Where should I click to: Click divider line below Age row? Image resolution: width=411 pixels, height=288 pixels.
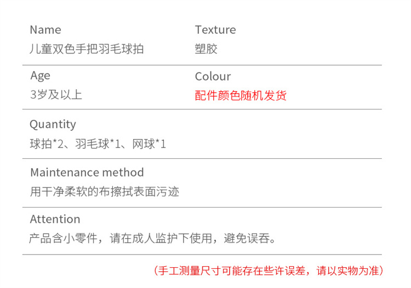click(202, 109)
